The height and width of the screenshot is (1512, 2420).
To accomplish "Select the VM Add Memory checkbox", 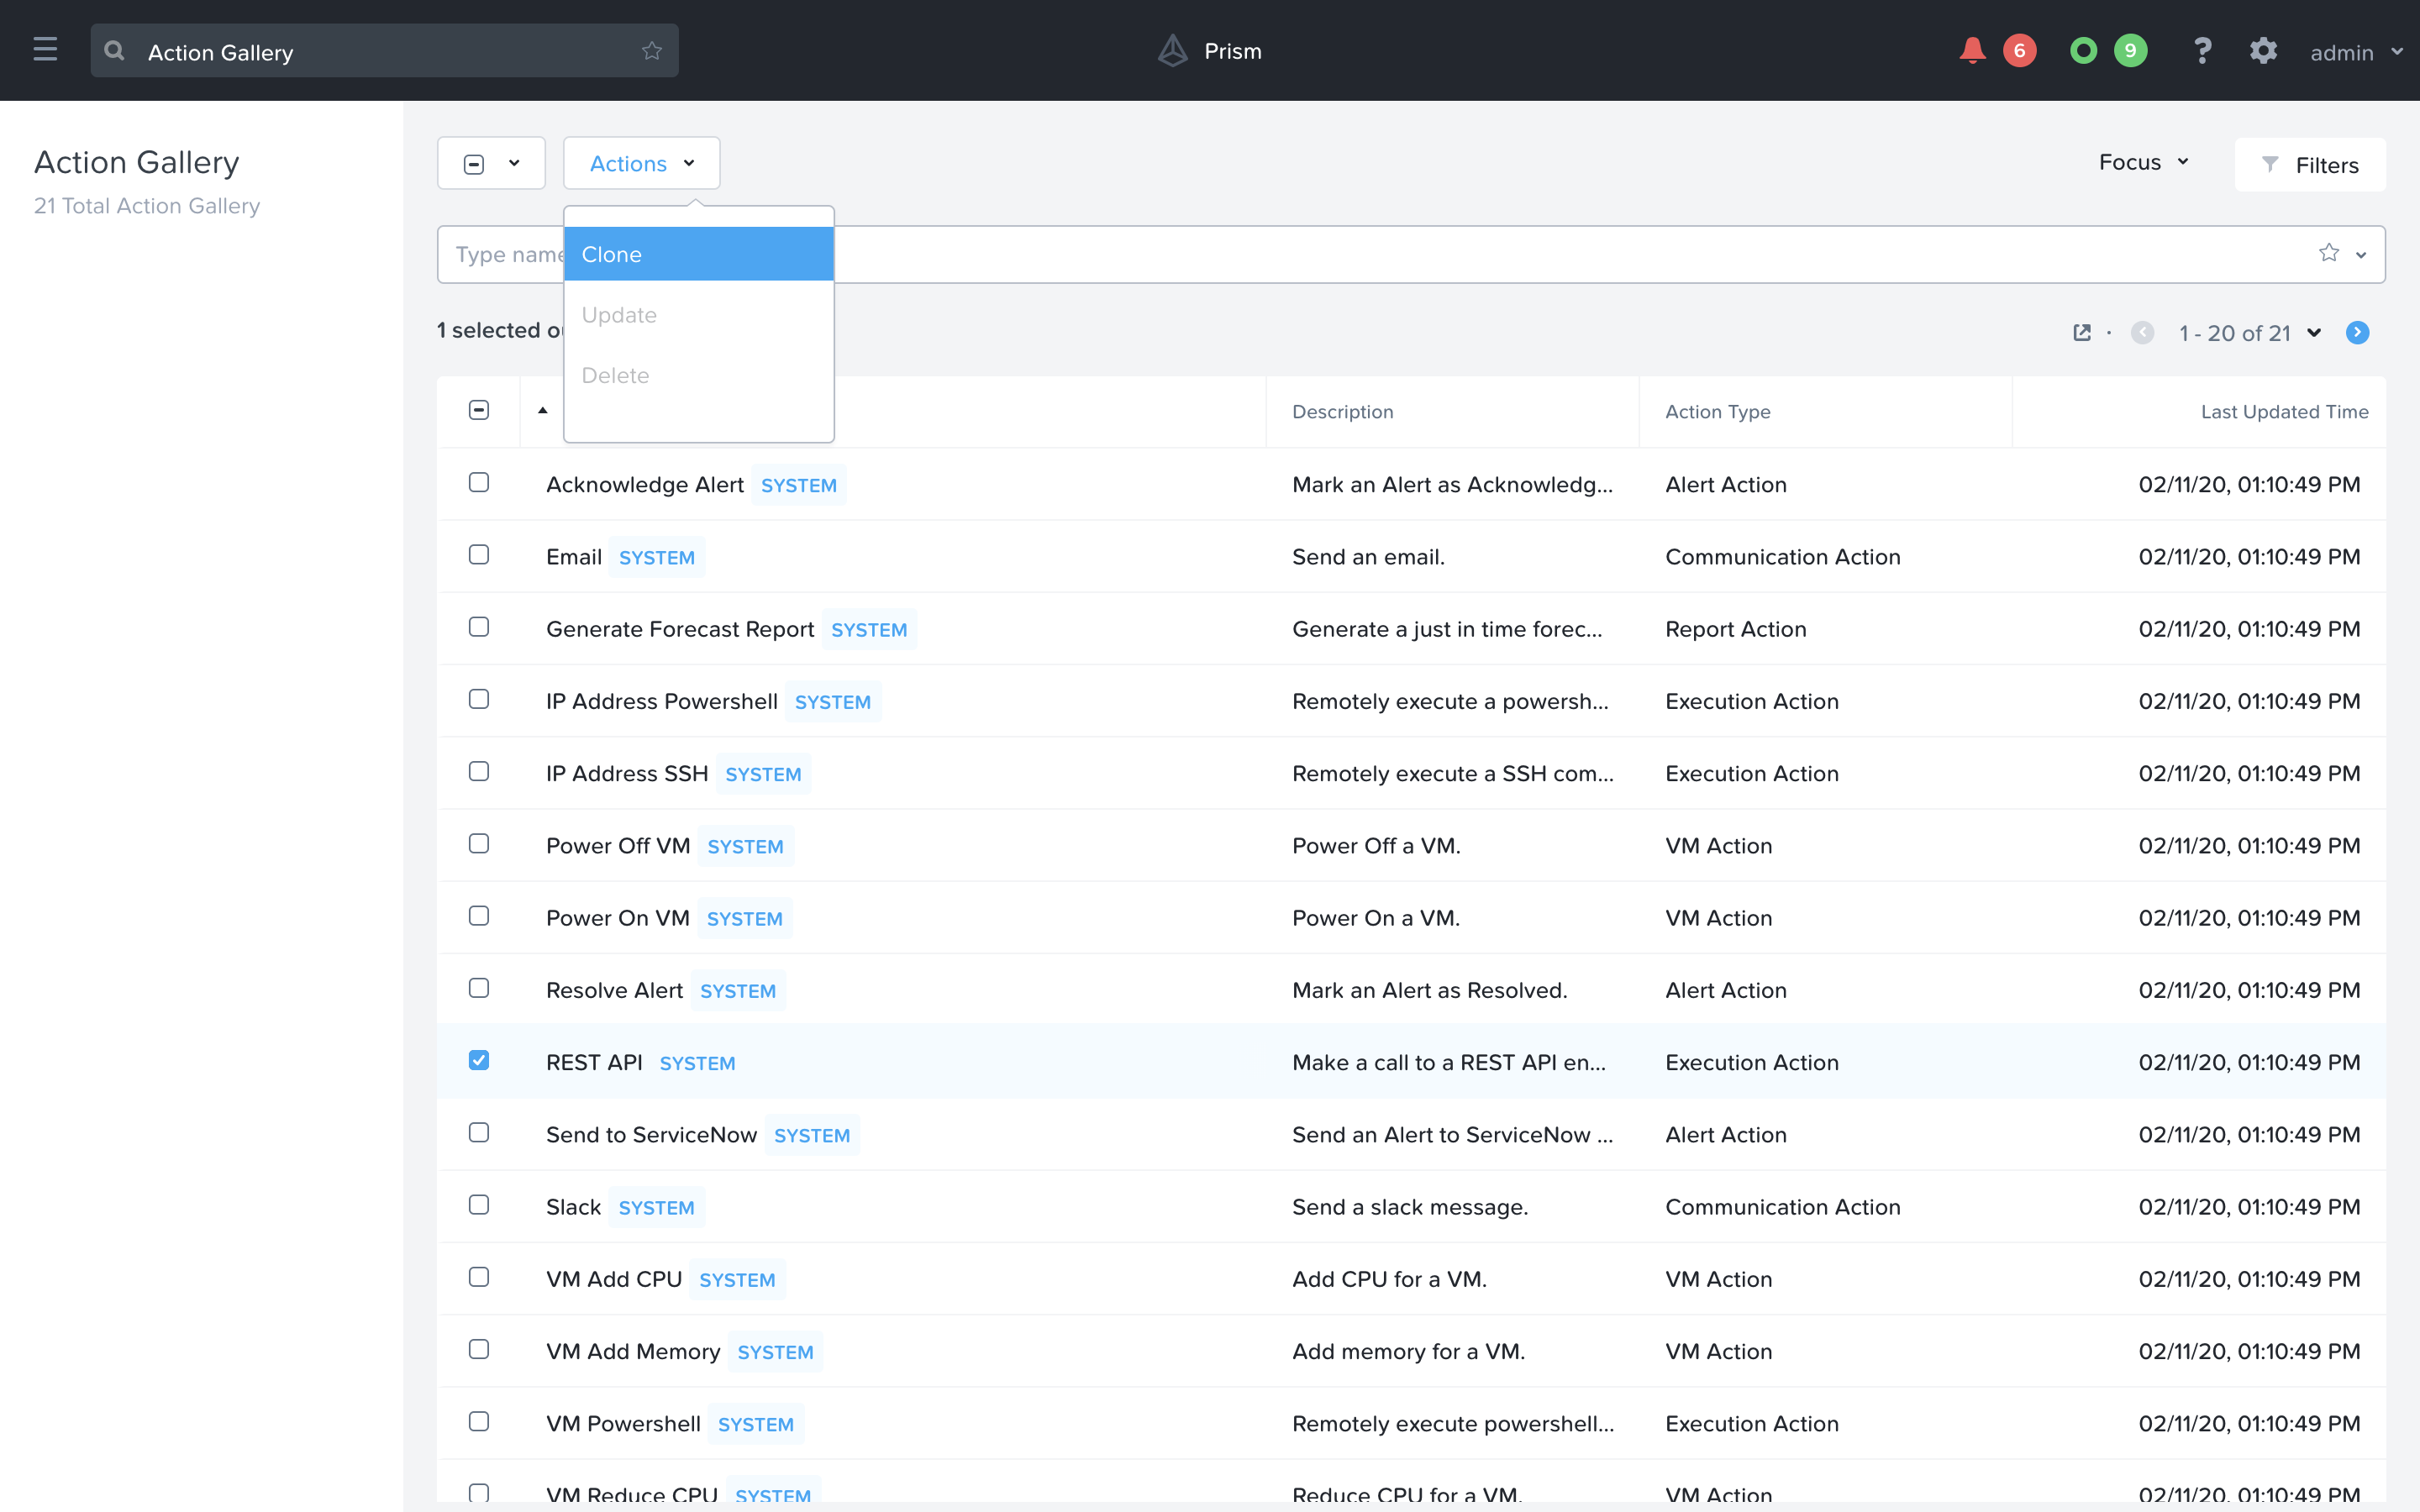I will point(479,1349).
